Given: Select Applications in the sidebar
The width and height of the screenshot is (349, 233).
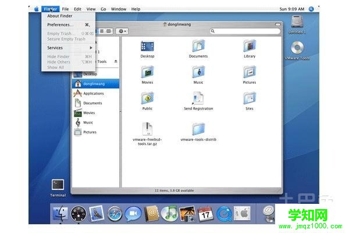Looking at the screenshot, I should click(96, 93).
